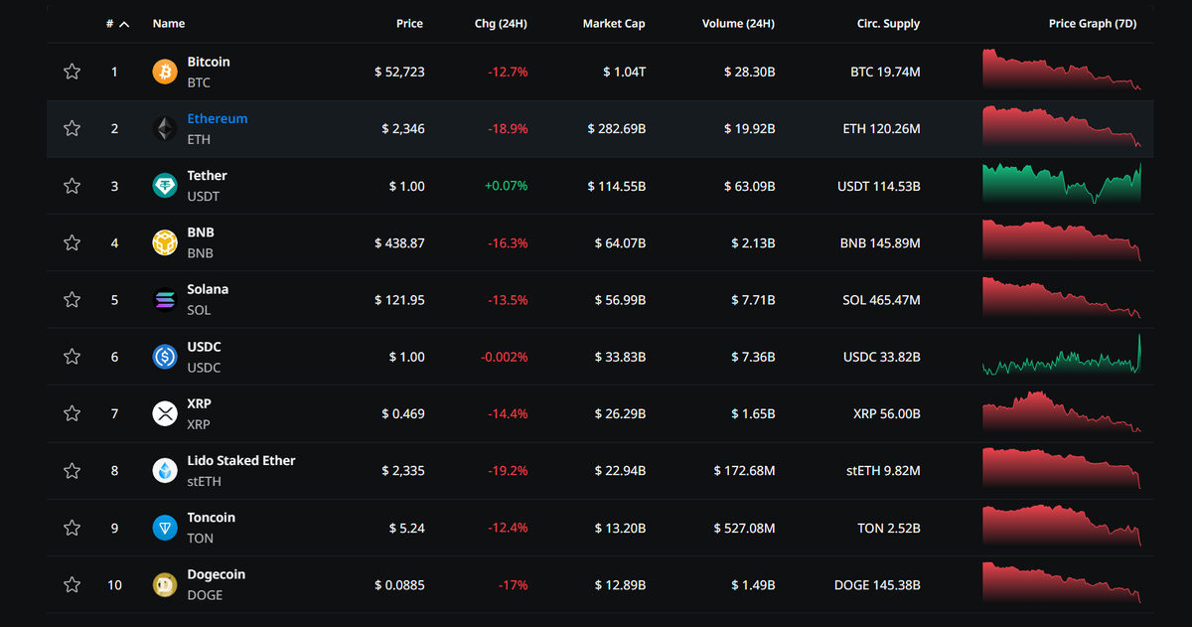Open Ethereum's 7-day price graph
Screen dimensions: 1192x627
click(1062, 127)
